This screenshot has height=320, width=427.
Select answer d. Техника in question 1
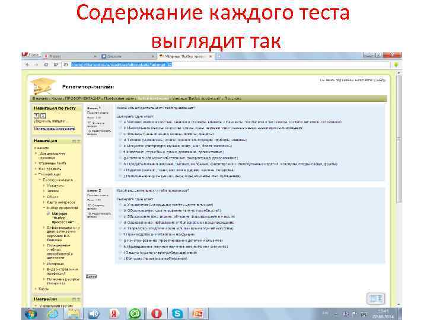(x=120, y=140)
